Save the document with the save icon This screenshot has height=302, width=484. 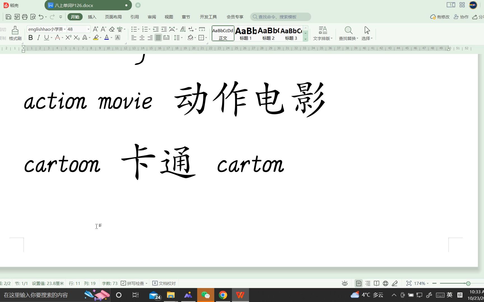click(8, 17)
